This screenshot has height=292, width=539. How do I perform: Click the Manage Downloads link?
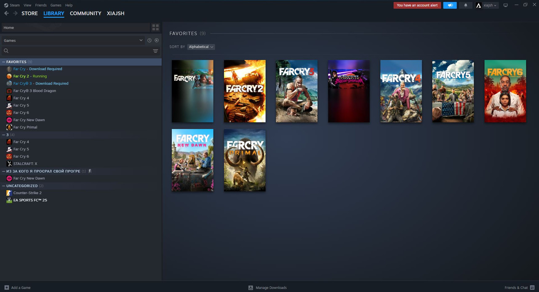(x=271, y=288)
